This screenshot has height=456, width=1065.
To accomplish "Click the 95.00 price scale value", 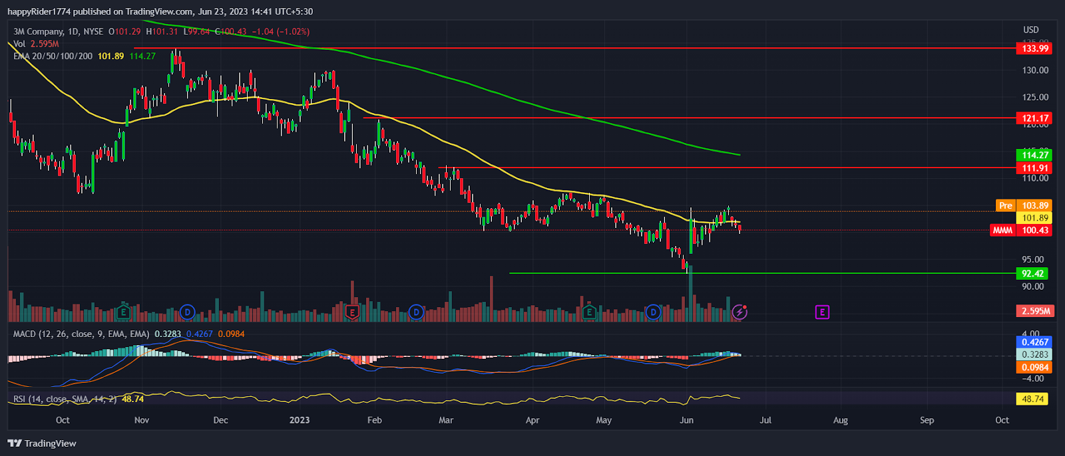I will coord(1033,259).
